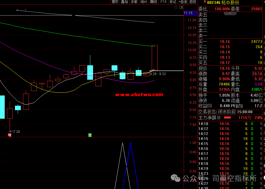Select the 卖五 ask row
Viewport: 265px width, 189px height.
click(x=230, y=15)
